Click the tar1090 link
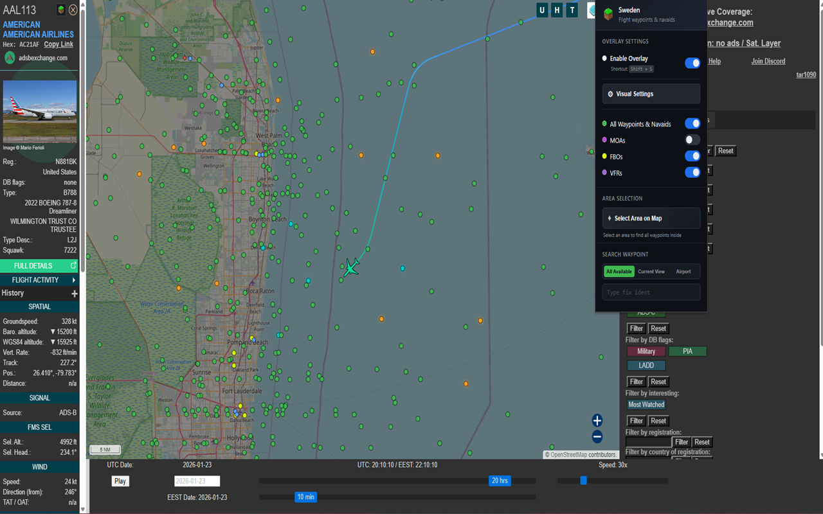 point(806,75)
